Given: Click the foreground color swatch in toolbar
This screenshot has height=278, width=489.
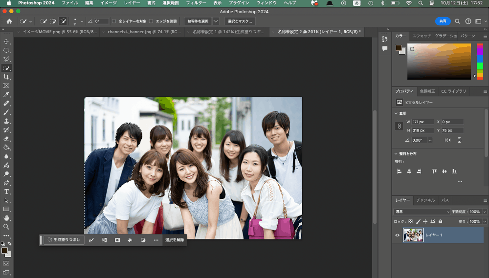Looking at the screenshot, I should coord(4,251).
